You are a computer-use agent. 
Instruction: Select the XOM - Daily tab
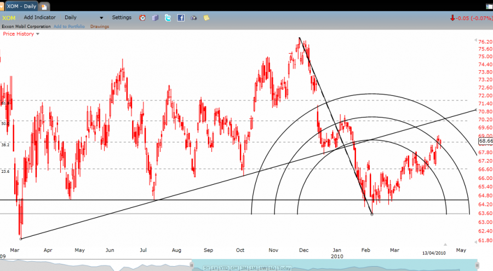tap(22, 6)
